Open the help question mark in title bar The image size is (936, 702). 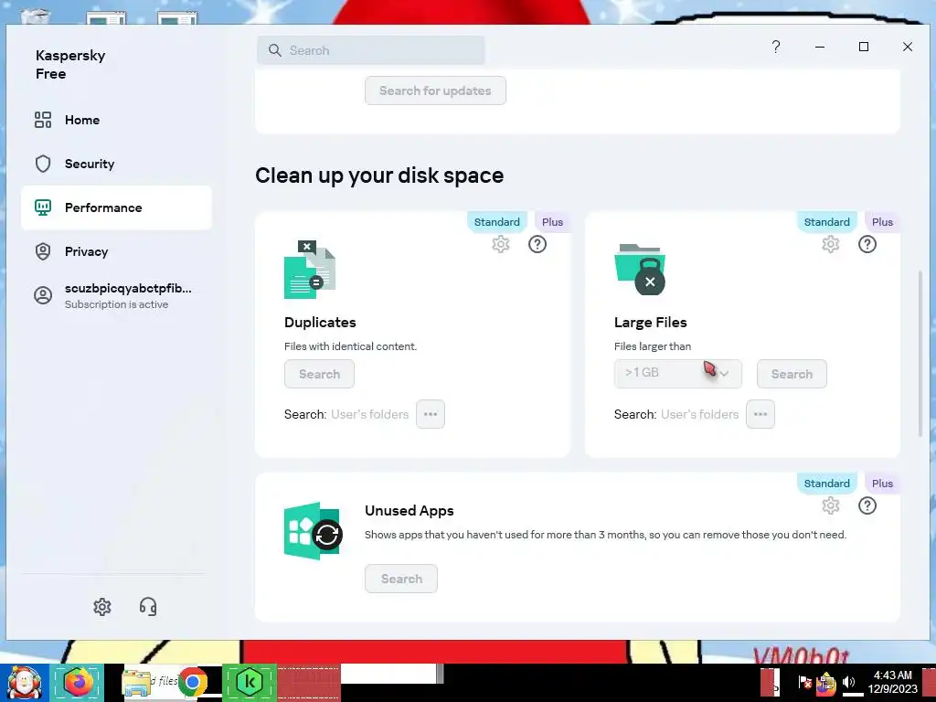click(776, 47)
